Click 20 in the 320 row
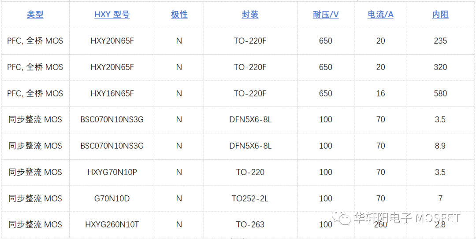 coord(380,67)
